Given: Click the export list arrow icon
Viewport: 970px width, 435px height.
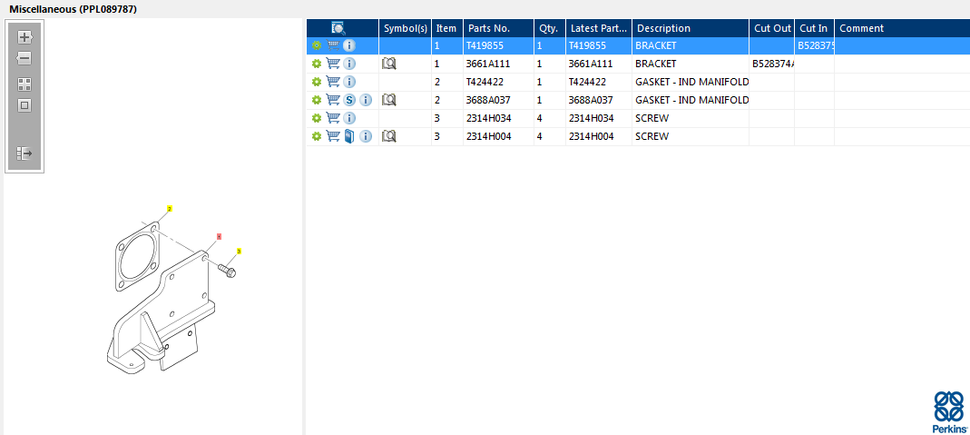Looking at the screenshot, I should click(x=24, y=153).
